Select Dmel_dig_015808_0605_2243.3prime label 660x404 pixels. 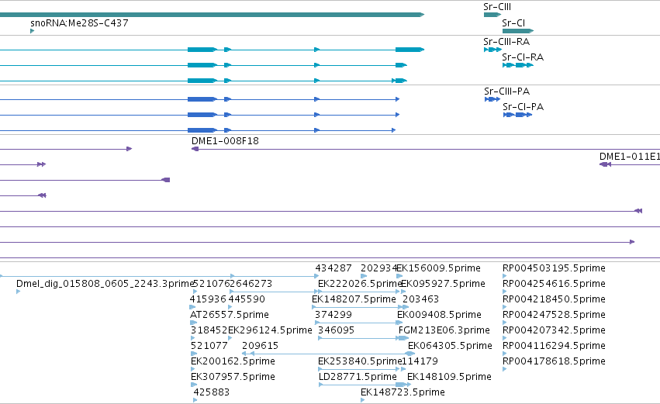[x=105, y=284]
